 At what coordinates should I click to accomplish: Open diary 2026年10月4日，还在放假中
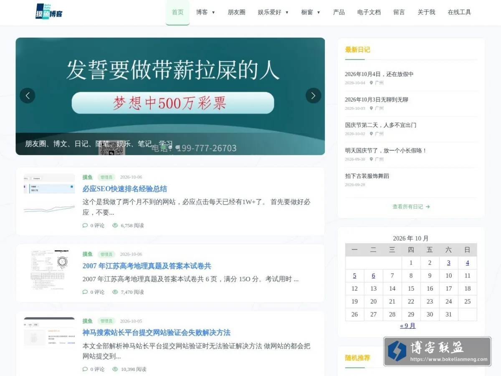click(x=379, y=74)
